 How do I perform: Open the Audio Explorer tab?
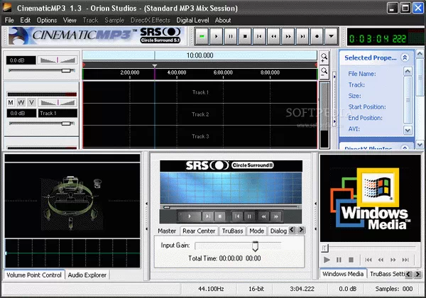(x=87, y=275)
